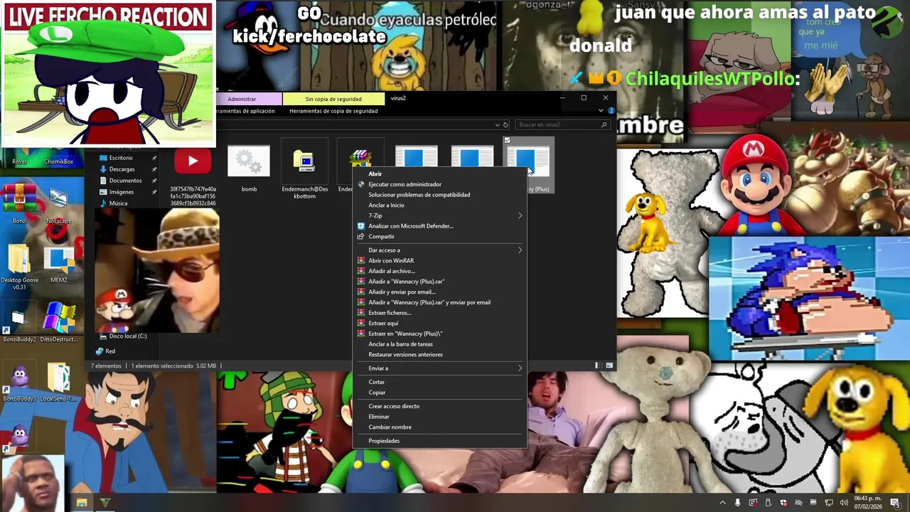
Task: Open the bomb file in virus2
Action: (249, 161)
